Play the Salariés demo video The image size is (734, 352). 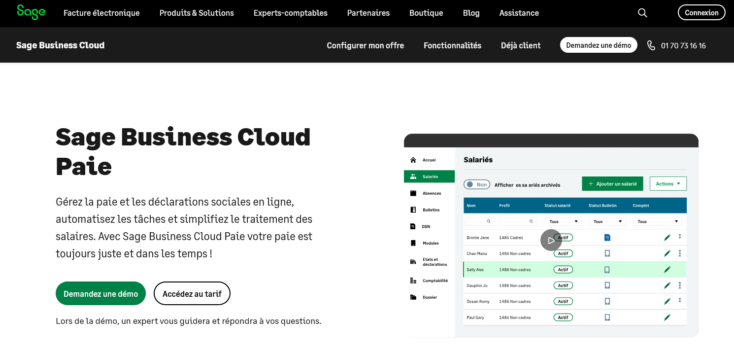(x=551, y=240)
